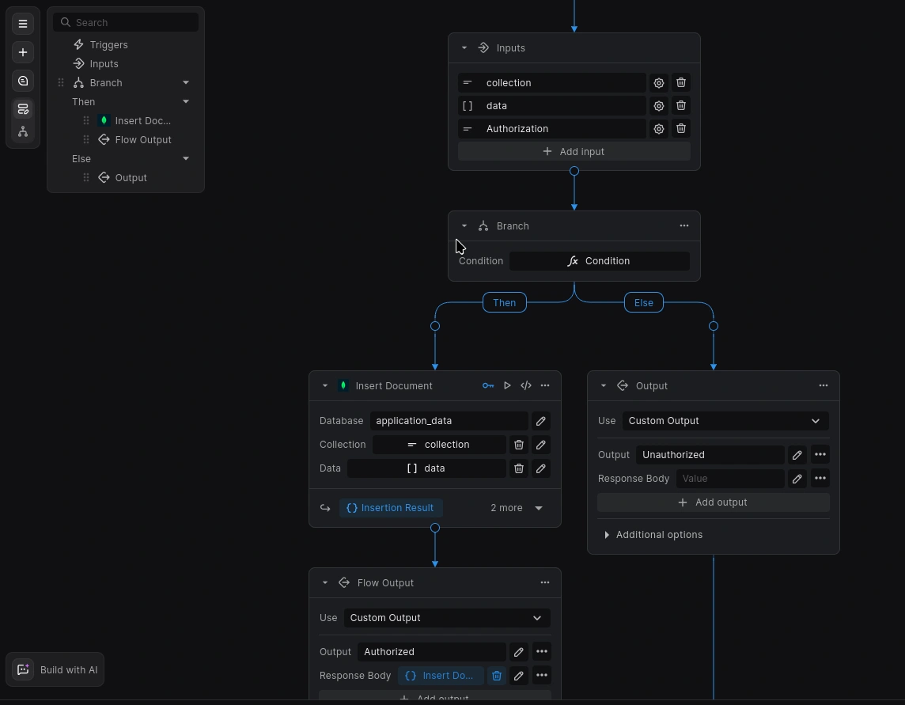Select the steps list sidebar icon

click(x=23, y=109)
